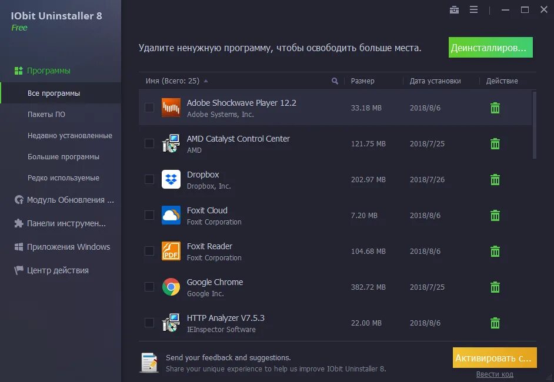Viewport: 554px width, 382px height.
Task: Click the HTTP Analyzer app icon
Action: click(x=171, y=323)
